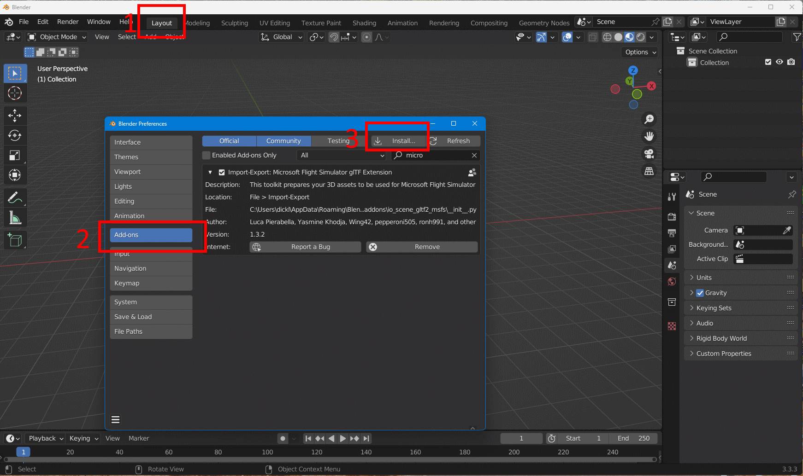This screenshot has height=476, width=803.
Task: Select the Measure tool
Action: coord(15,218)
